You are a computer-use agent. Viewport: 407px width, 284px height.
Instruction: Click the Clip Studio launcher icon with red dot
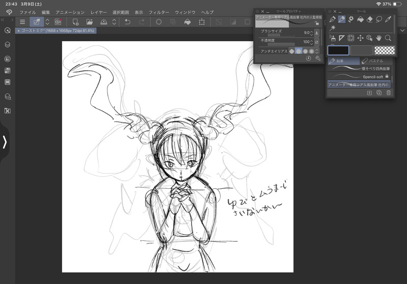click(x=58, y=22)
